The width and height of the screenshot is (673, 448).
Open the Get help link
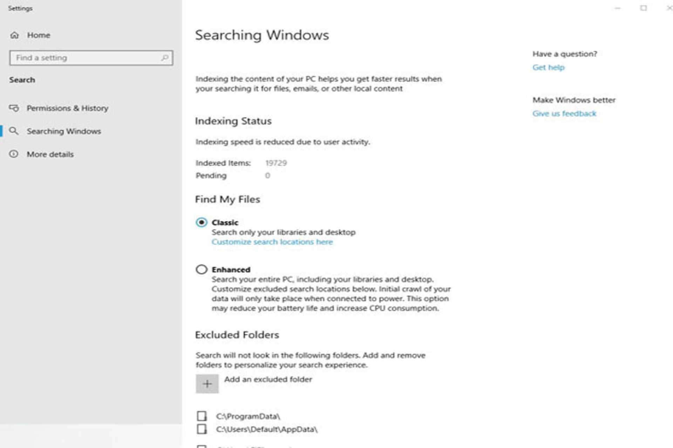tap(549, 67)
